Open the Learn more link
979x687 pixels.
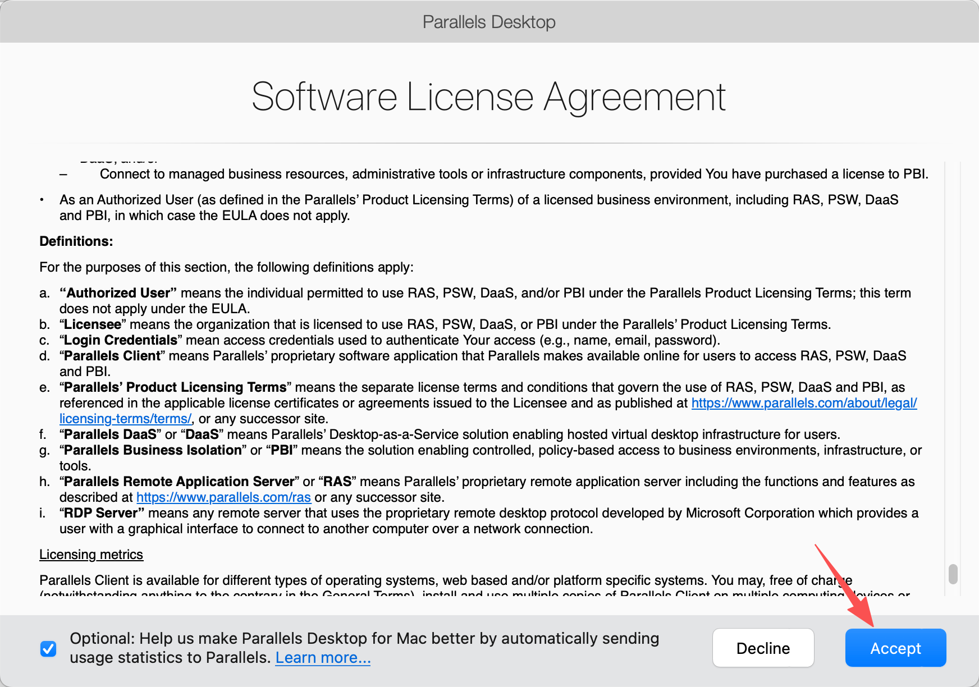click(323, 657)
